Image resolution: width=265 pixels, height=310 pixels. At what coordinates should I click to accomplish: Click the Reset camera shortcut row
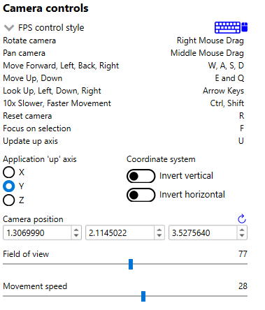point(124,116)
